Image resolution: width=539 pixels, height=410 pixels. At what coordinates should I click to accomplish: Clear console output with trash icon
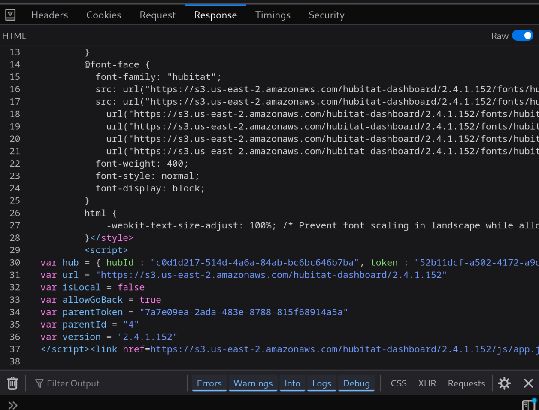pyautogui.click(x=12, y=383)
